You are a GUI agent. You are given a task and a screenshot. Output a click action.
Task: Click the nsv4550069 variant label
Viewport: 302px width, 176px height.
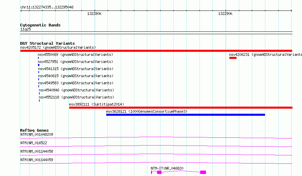[75, 54]
